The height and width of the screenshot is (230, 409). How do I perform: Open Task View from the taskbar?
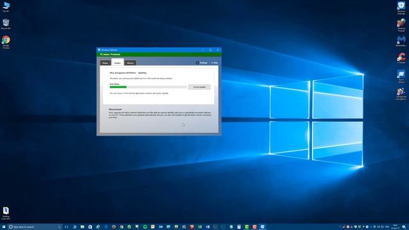[66, 227]
